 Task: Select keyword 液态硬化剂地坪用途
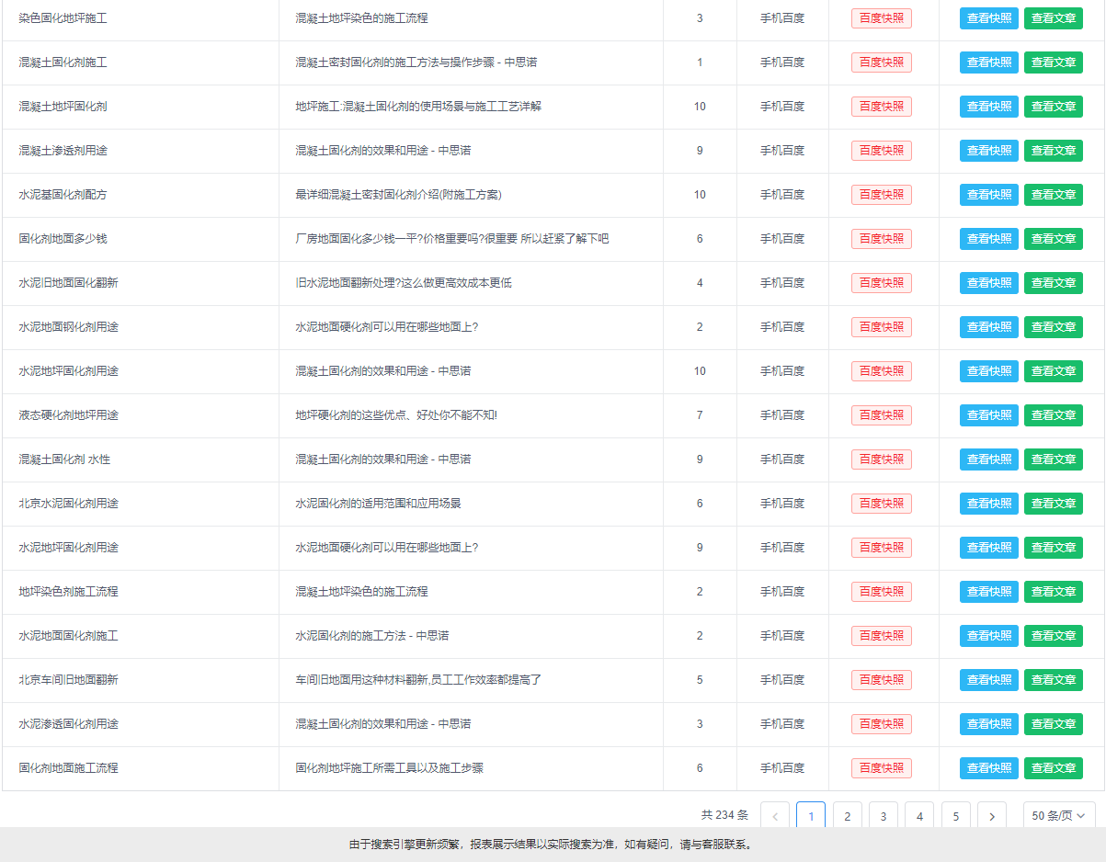[68, 415]
